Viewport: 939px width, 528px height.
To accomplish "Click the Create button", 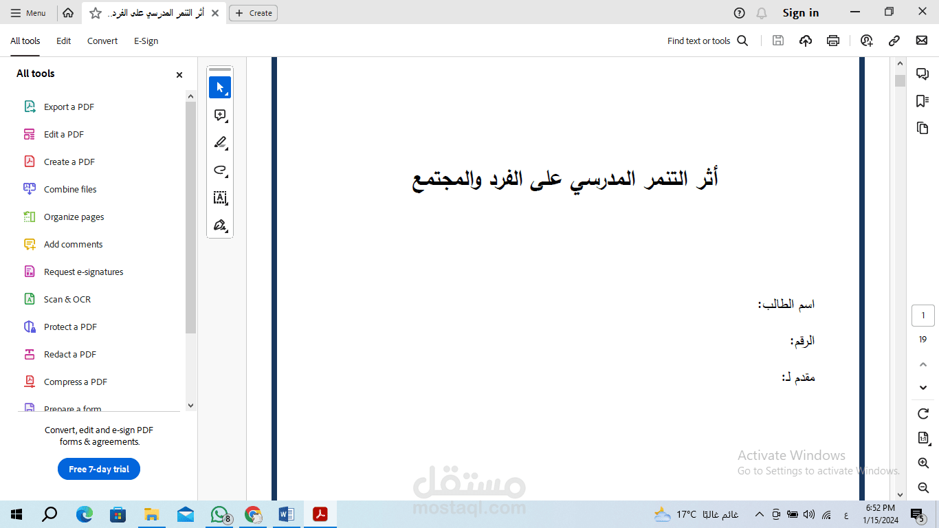I will click(x=254, y=13).
